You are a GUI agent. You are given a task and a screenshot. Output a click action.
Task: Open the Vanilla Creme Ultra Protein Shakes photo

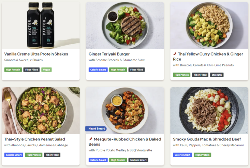[x=41, y=25]
